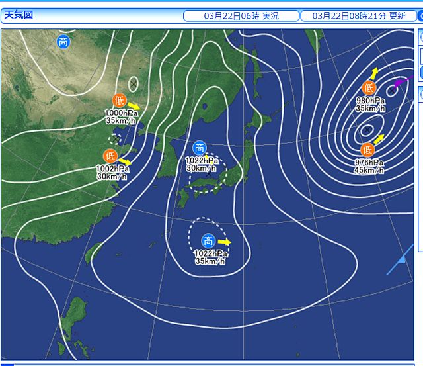Click yellow arrow beside the 1002hPa low

(125, 160)
